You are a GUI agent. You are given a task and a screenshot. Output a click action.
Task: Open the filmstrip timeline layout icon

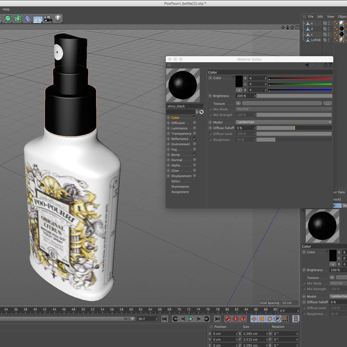(296, 319)
